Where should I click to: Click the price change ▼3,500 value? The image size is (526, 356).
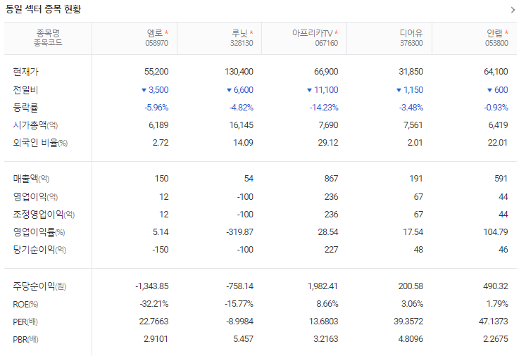pyautogui.click(x=155, y=90)
